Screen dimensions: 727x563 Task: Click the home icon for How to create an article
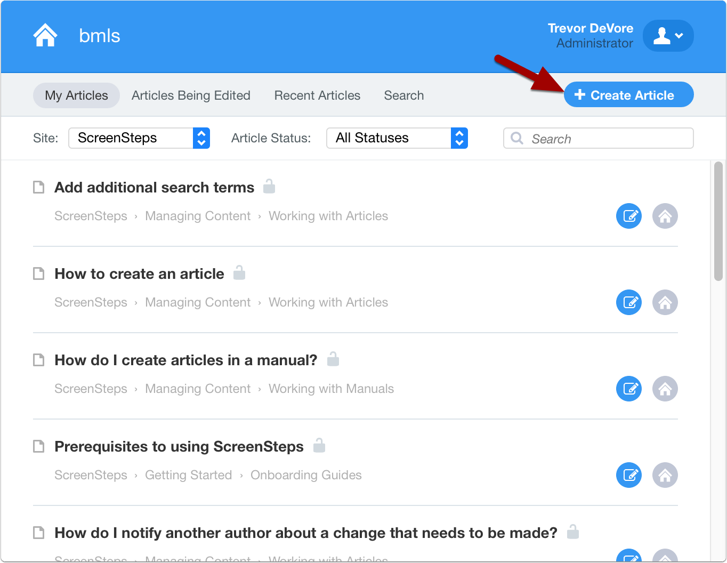click(665, 302)
